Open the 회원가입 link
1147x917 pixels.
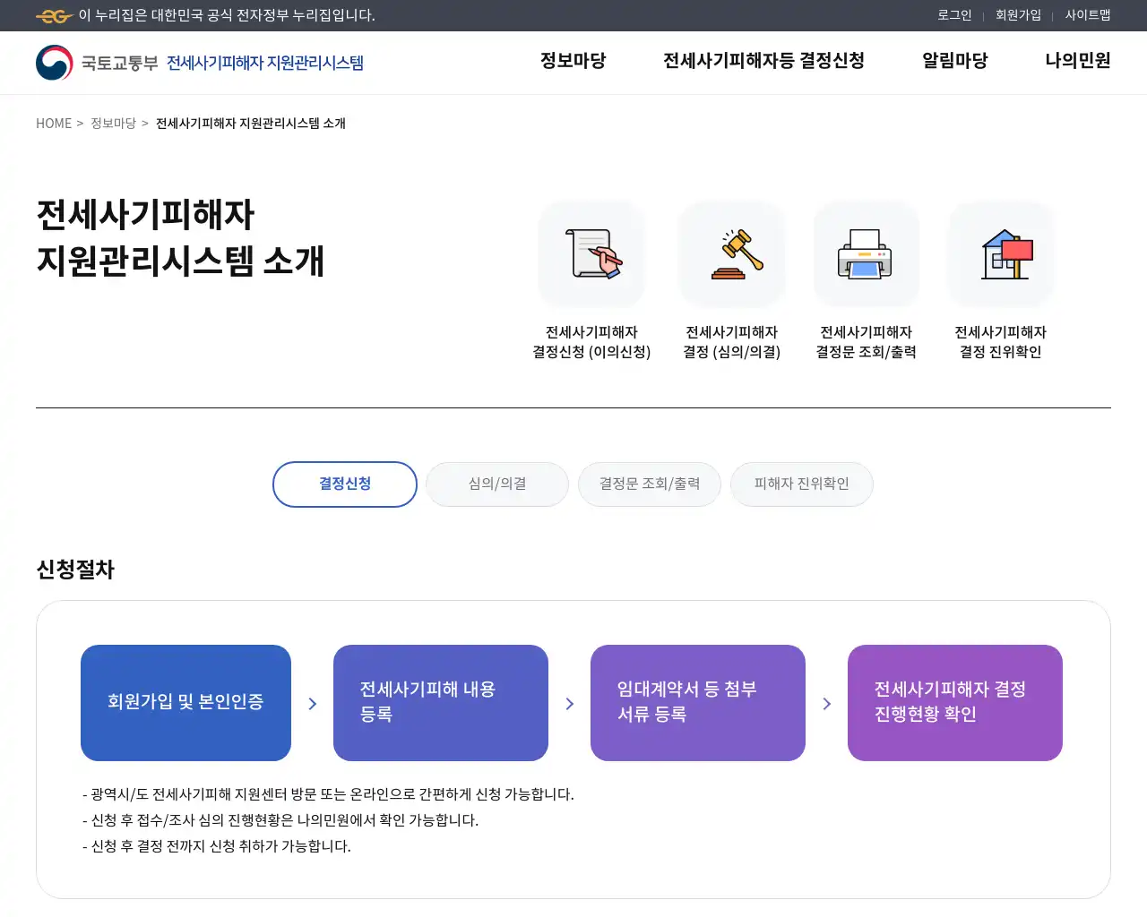tap(1018, 15)
